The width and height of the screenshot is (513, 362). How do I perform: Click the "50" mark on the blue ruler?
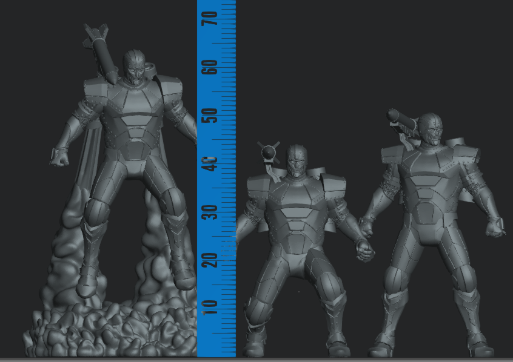point(210,116)
